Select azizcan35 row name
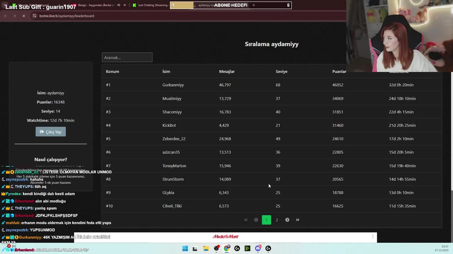The image size is (453, 254). pyautogui.click(x=171, y=152)
